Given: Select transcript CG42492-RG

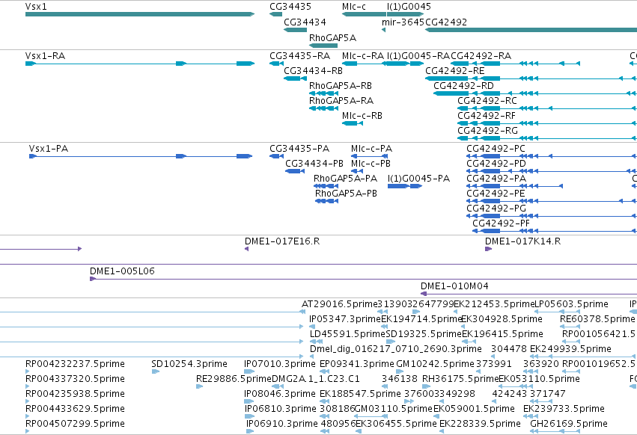Looking at the screenshot, I should [x=547, y=138].
